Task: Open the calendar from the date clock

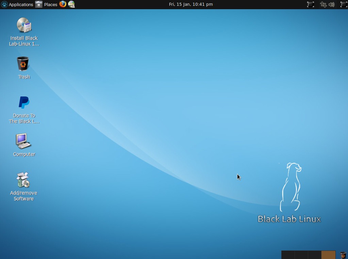Action: pos(191,4)
